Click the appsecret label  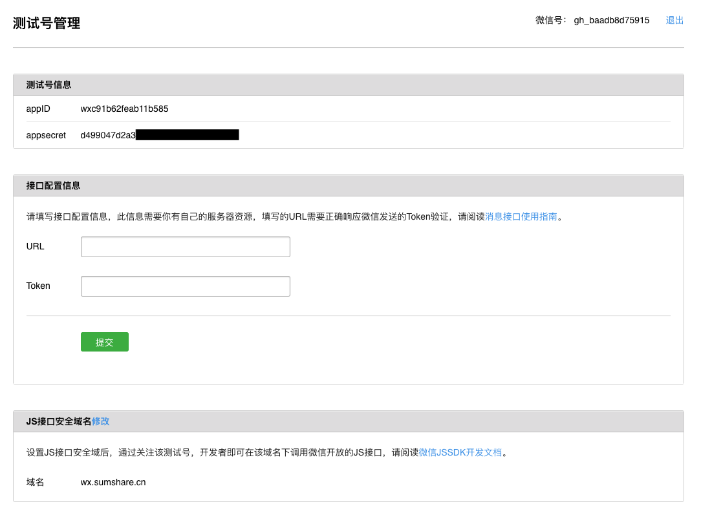[46, 135]
